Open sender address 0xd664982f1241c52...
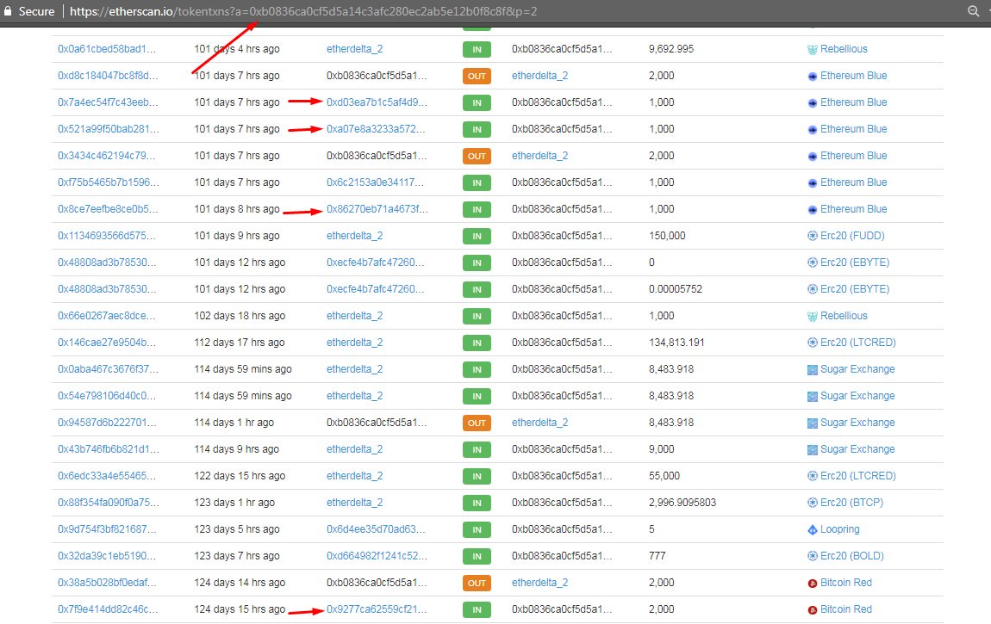The image size is (991, 624). [377, 556]
